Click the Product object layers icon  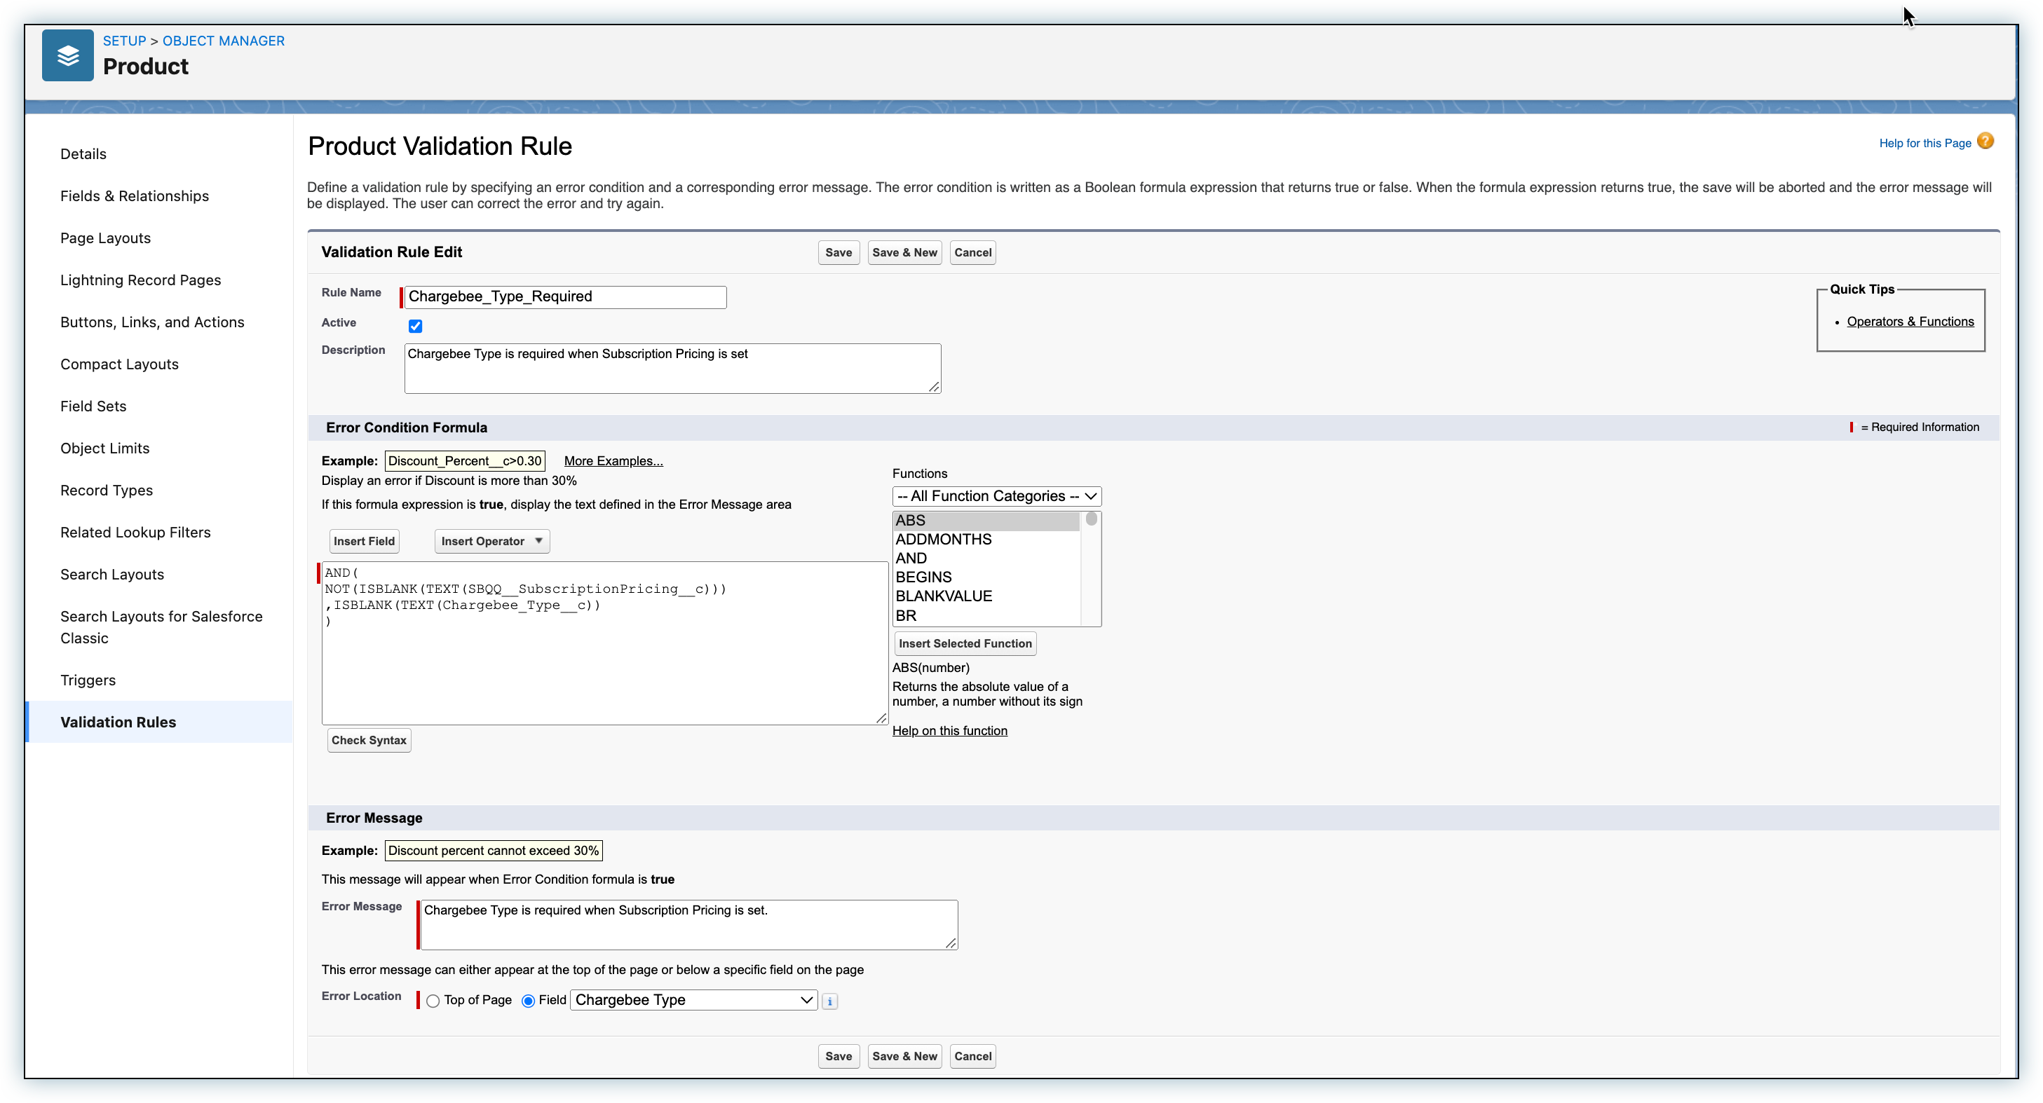[67, 55]
